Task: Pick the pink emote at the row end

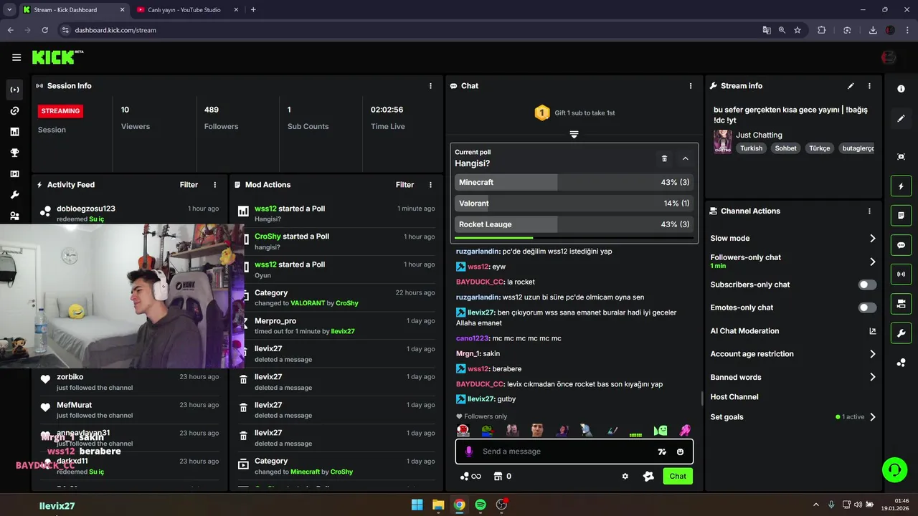Action: tap(685, 431)
